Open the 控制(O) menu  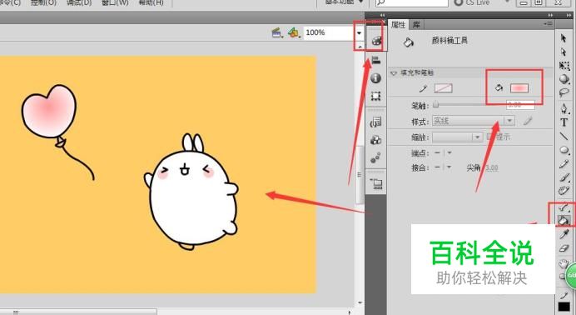43,2
